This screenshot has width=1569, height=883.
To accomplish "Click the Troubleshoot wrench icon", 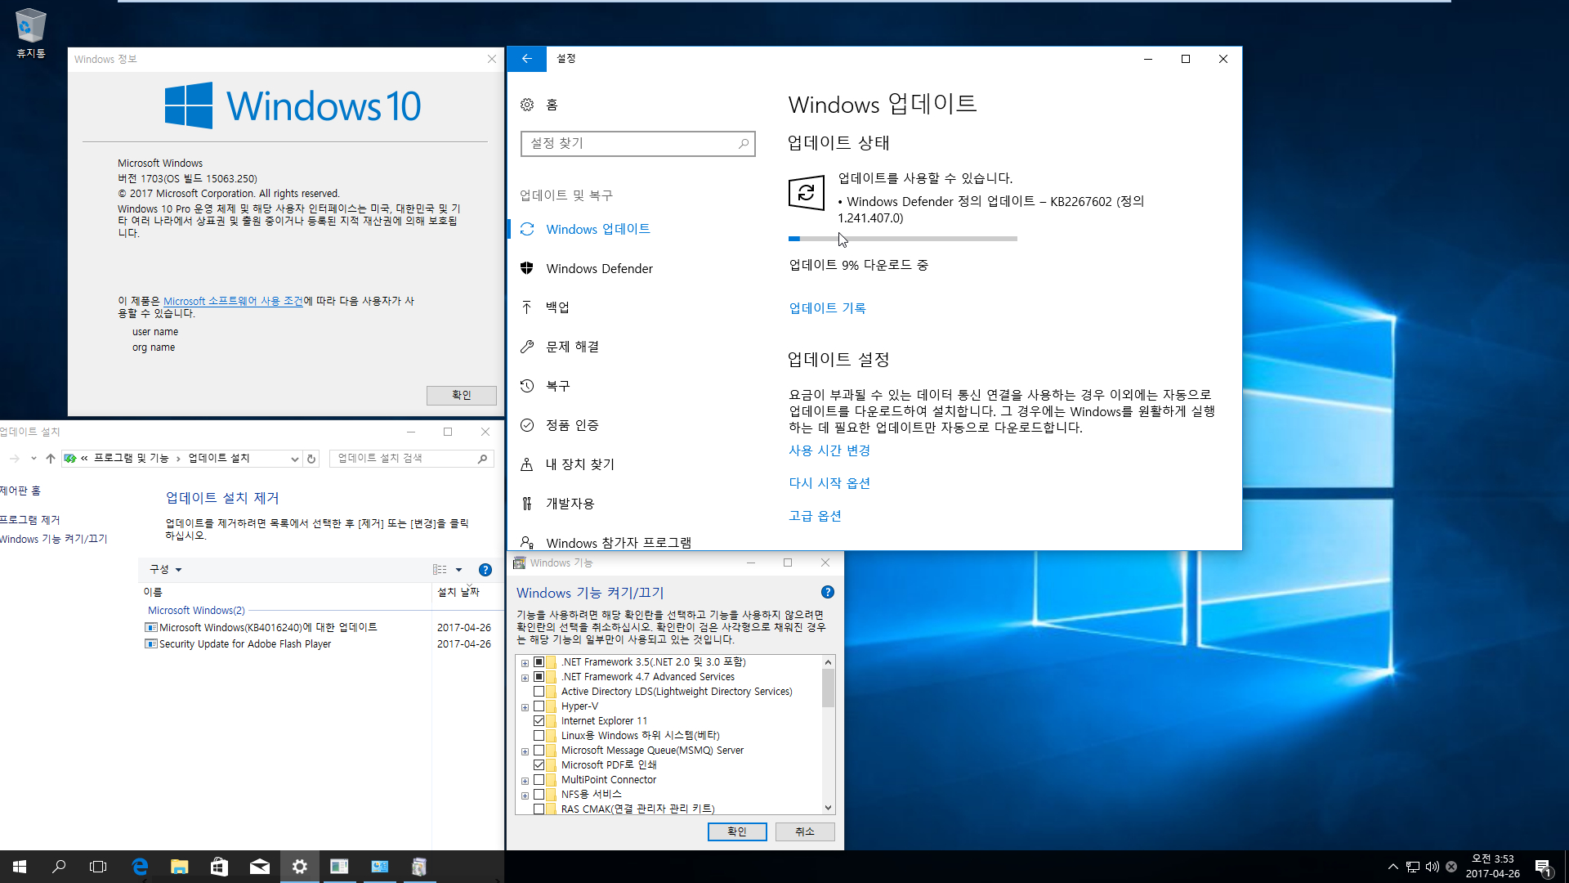I will pyautogui.click(x=527, y=347).
